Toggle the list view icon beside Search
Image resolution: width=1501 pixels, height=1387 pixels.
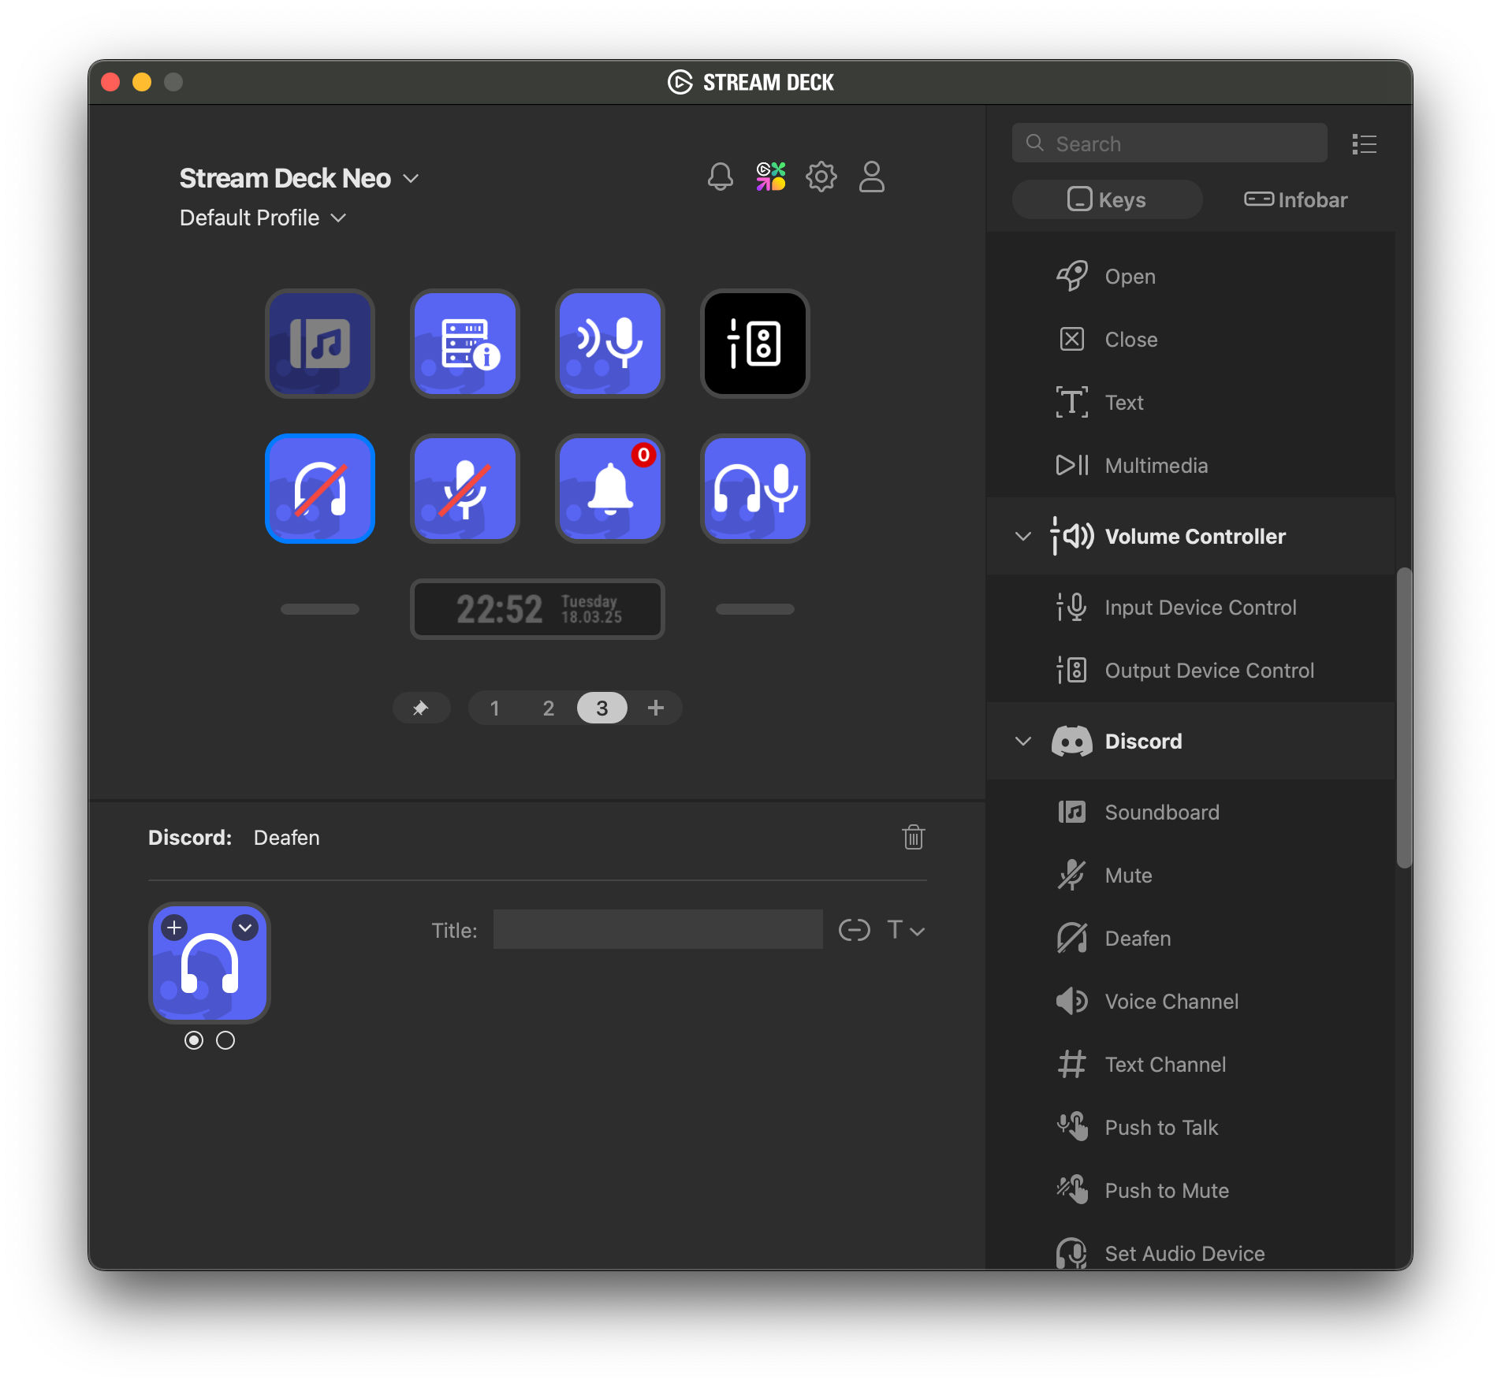click(1364, 143)
